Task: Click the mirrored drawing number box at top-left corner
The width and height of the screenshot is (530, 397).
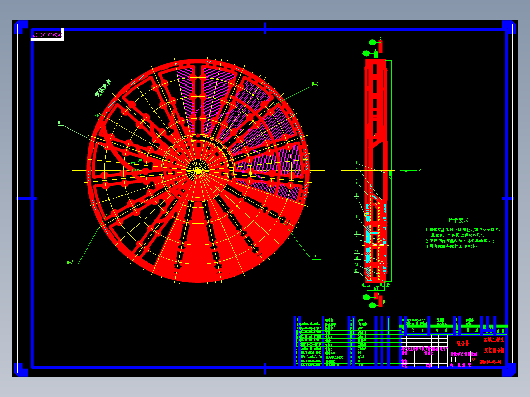Action: 47,35
